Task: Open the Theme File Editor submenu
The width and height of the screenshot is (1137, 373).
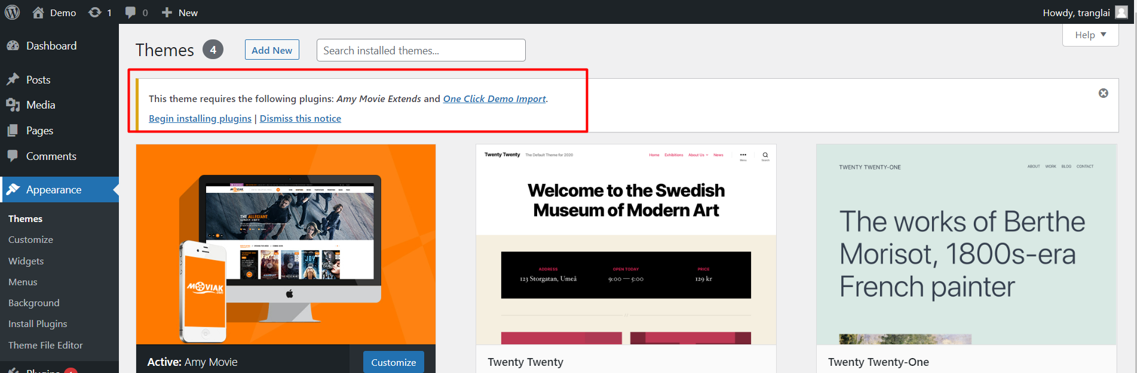Action: click(45, 345)
